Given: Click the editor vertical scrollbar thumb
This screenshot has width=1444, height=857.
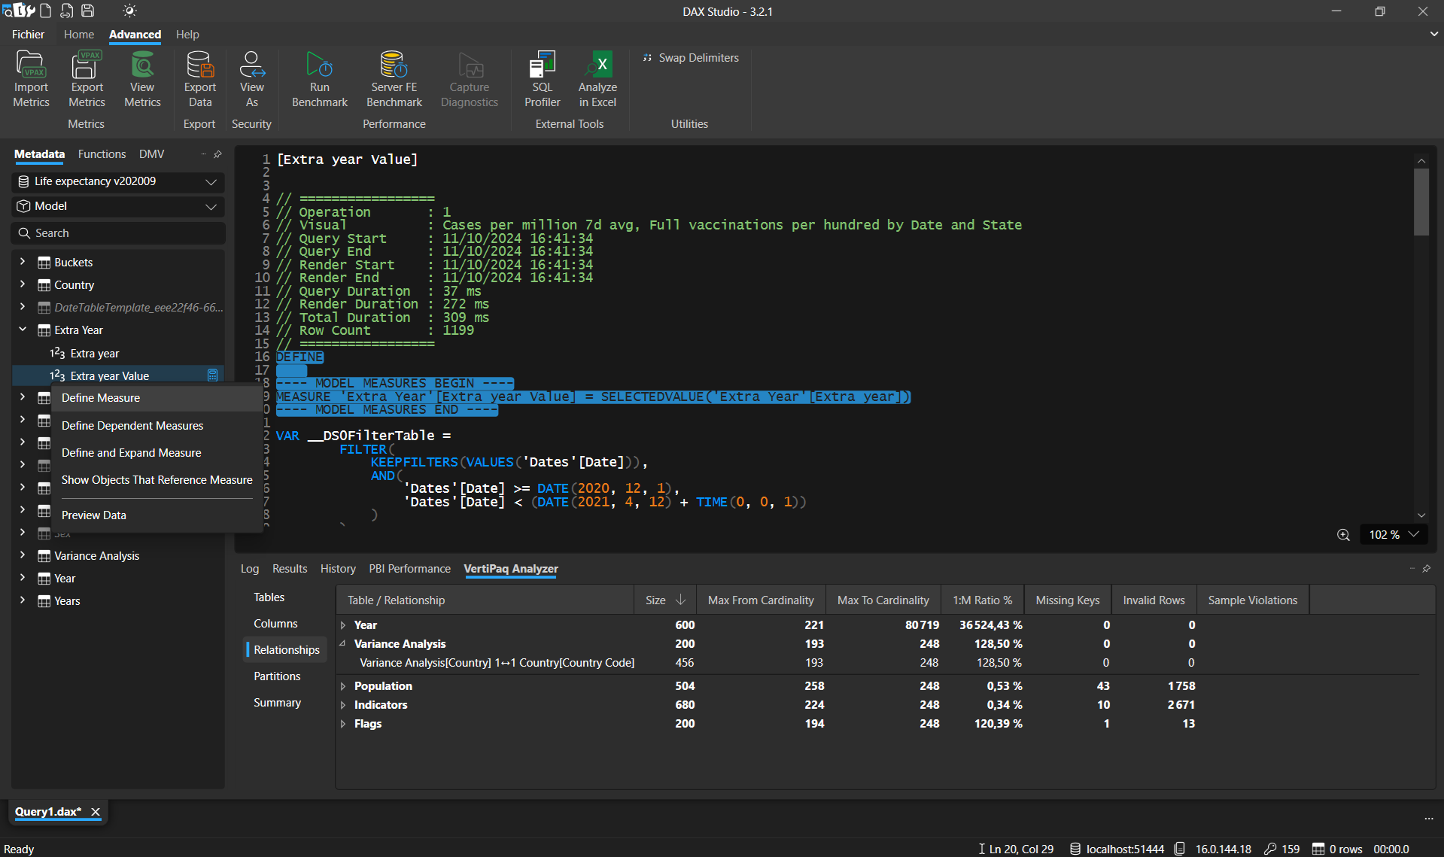Looking at the screenshot, I should point(1421,202).
